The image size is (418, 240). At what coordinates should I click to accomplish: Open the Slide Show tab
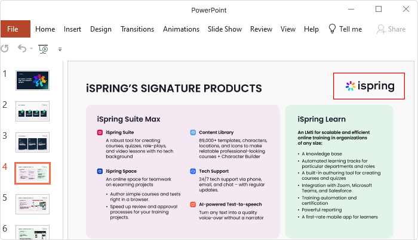(225, 29)
